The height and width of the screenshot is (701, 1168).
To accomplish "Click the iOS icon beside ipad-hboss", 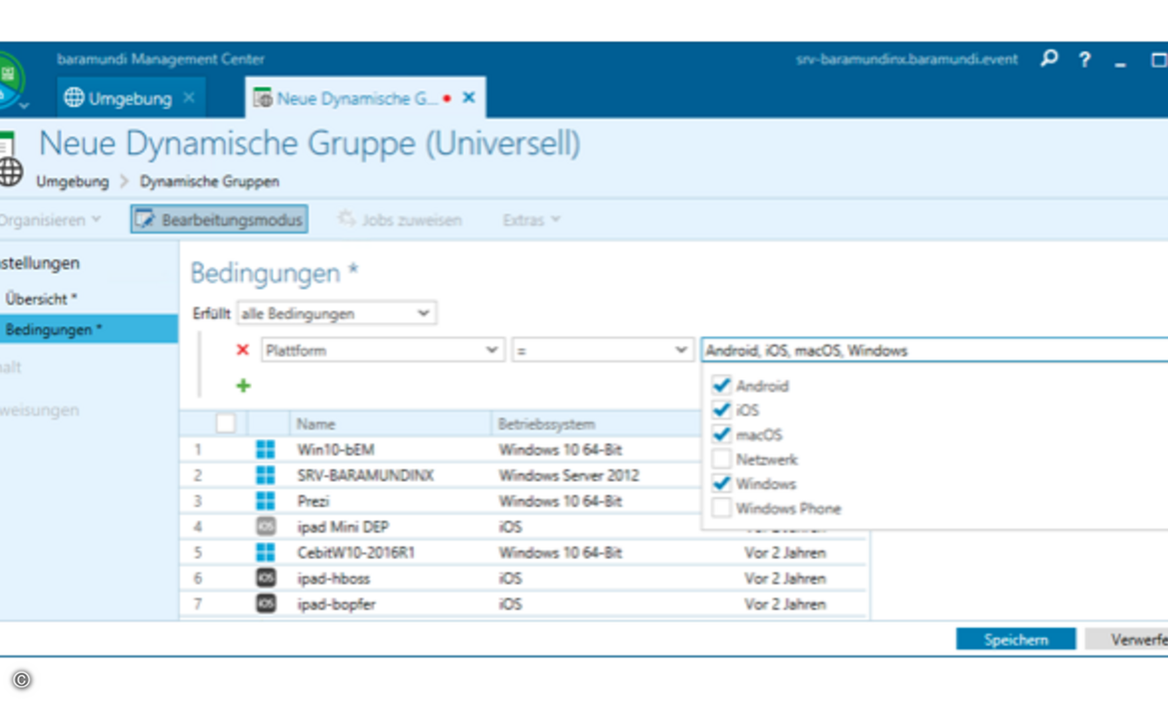I will point(266,578).
